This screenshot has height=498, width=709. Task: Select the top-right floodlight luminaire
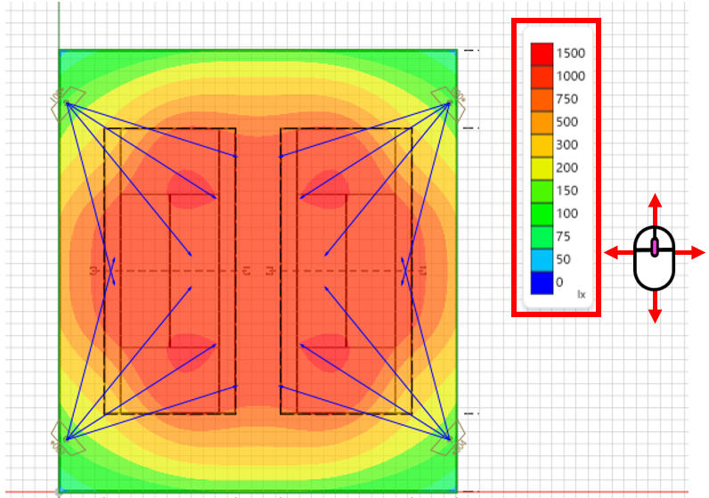click(x=447, y=99)
